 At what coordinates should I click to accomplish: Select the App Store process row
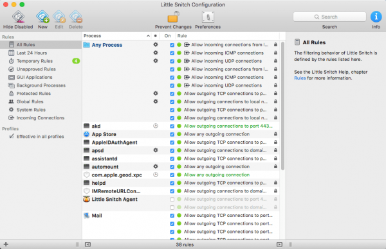181,134
